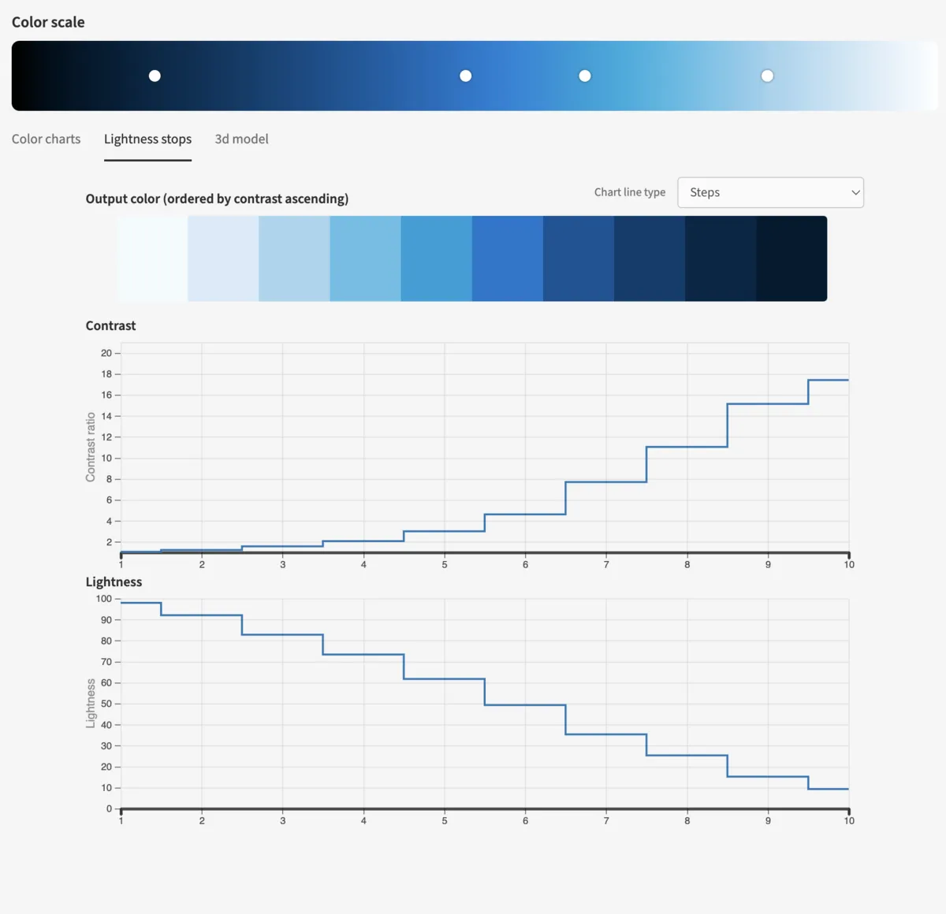
Task: Select the fifth medium blue output swatch
Action: [x=436, y=258]
